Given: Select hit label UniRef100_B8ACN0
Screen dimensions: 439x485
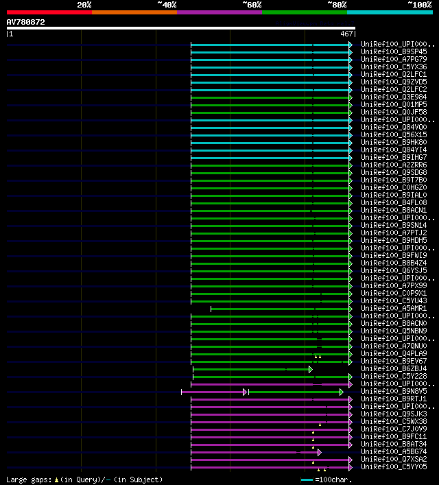Looking at the screenshot, I should point(394,323).
